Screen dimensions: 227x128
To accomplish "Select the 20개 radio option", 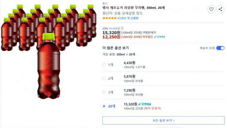I will click(x=104, y=106).
